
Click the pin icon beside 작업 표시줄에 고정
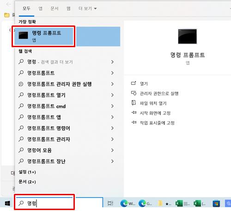pyautogui.click(x=134, y=122)
